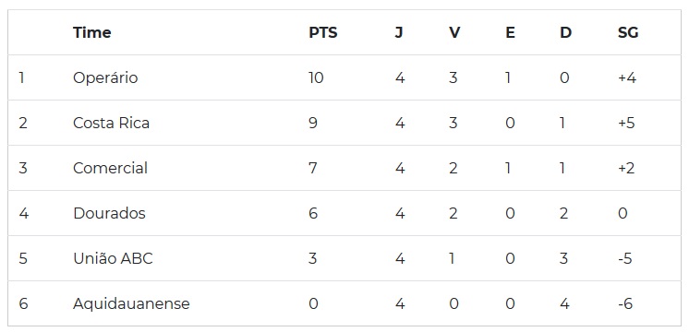
Task: Click the União ABC team name
Action: point(113,258)
